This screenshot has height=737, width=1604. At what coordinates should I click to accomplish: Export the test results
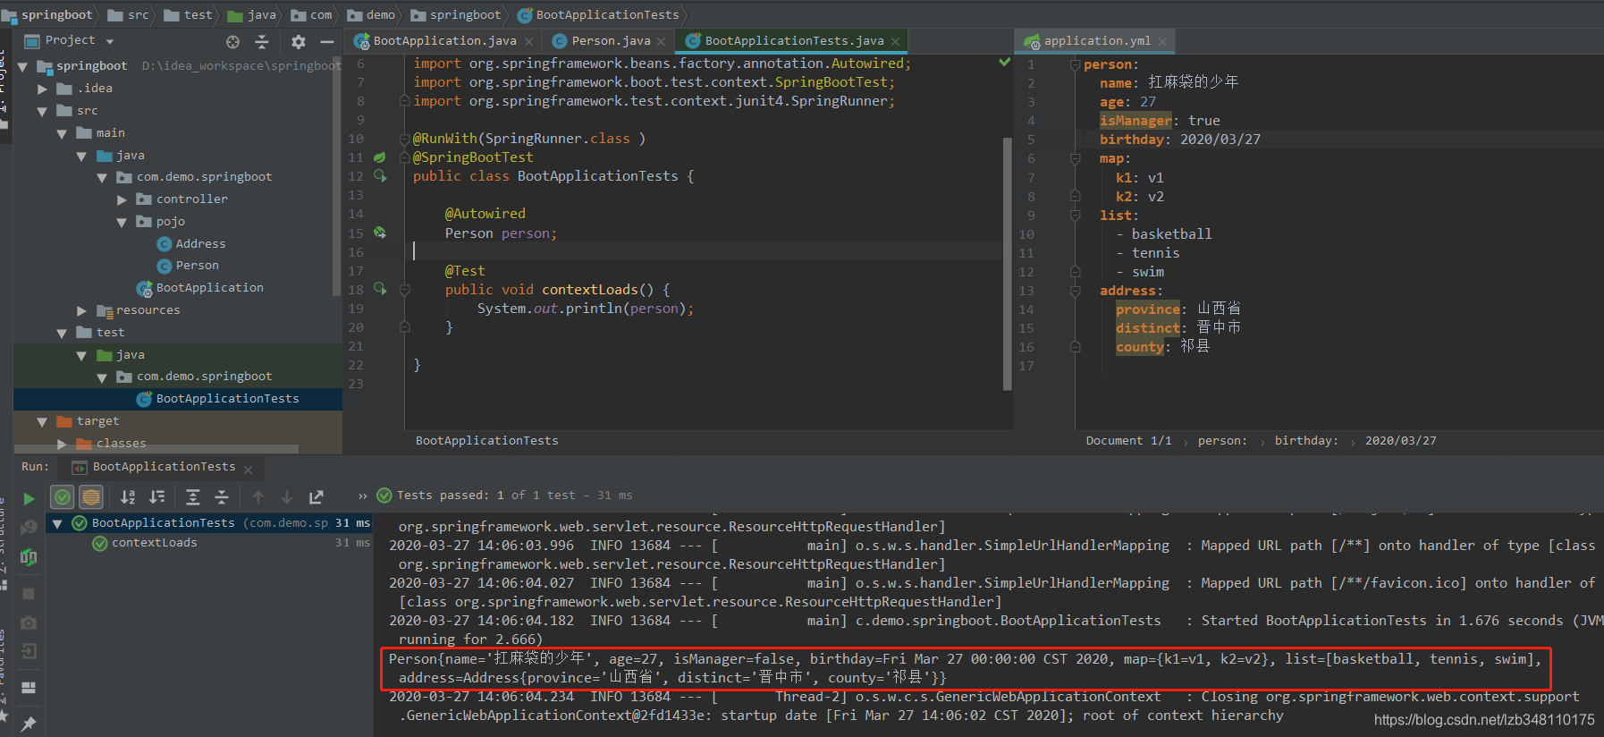317,496
